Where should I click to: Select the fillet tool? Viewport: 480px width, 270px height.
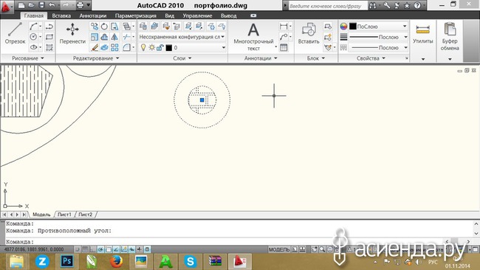126,47
